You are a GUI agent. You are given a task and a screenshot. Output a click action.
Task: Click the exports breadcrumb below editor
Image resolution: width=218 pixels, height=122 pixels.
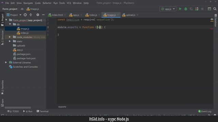coord(62,107)
